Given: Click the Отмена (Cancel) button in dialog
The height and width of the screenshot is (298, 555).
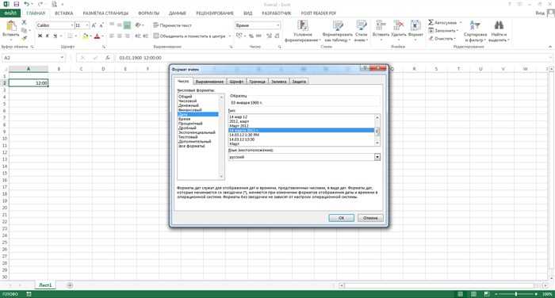Looking at the screenshot, I should pyautogui.click(x=370, y=218).
